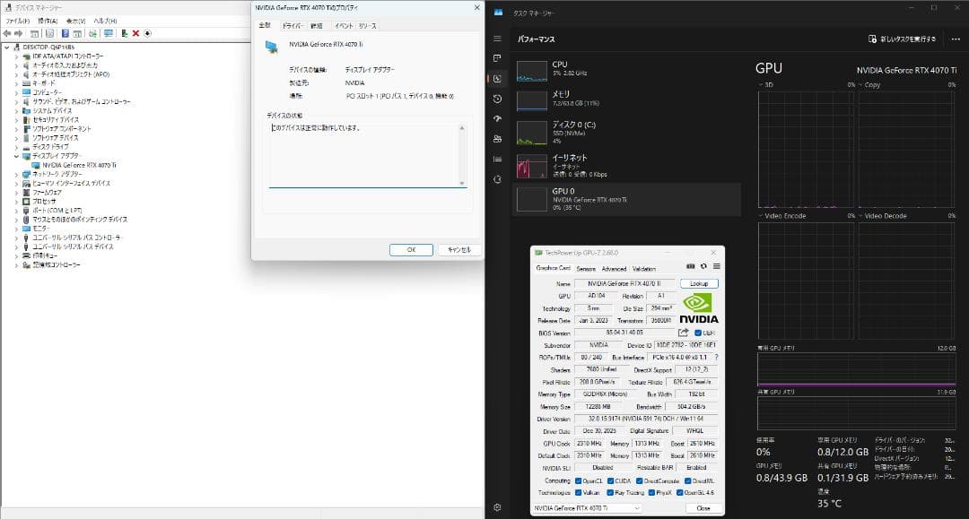Click 新しいタスクを実行する in Task Manager
This screenshot has width=969, height=519.
pos(903,39)
